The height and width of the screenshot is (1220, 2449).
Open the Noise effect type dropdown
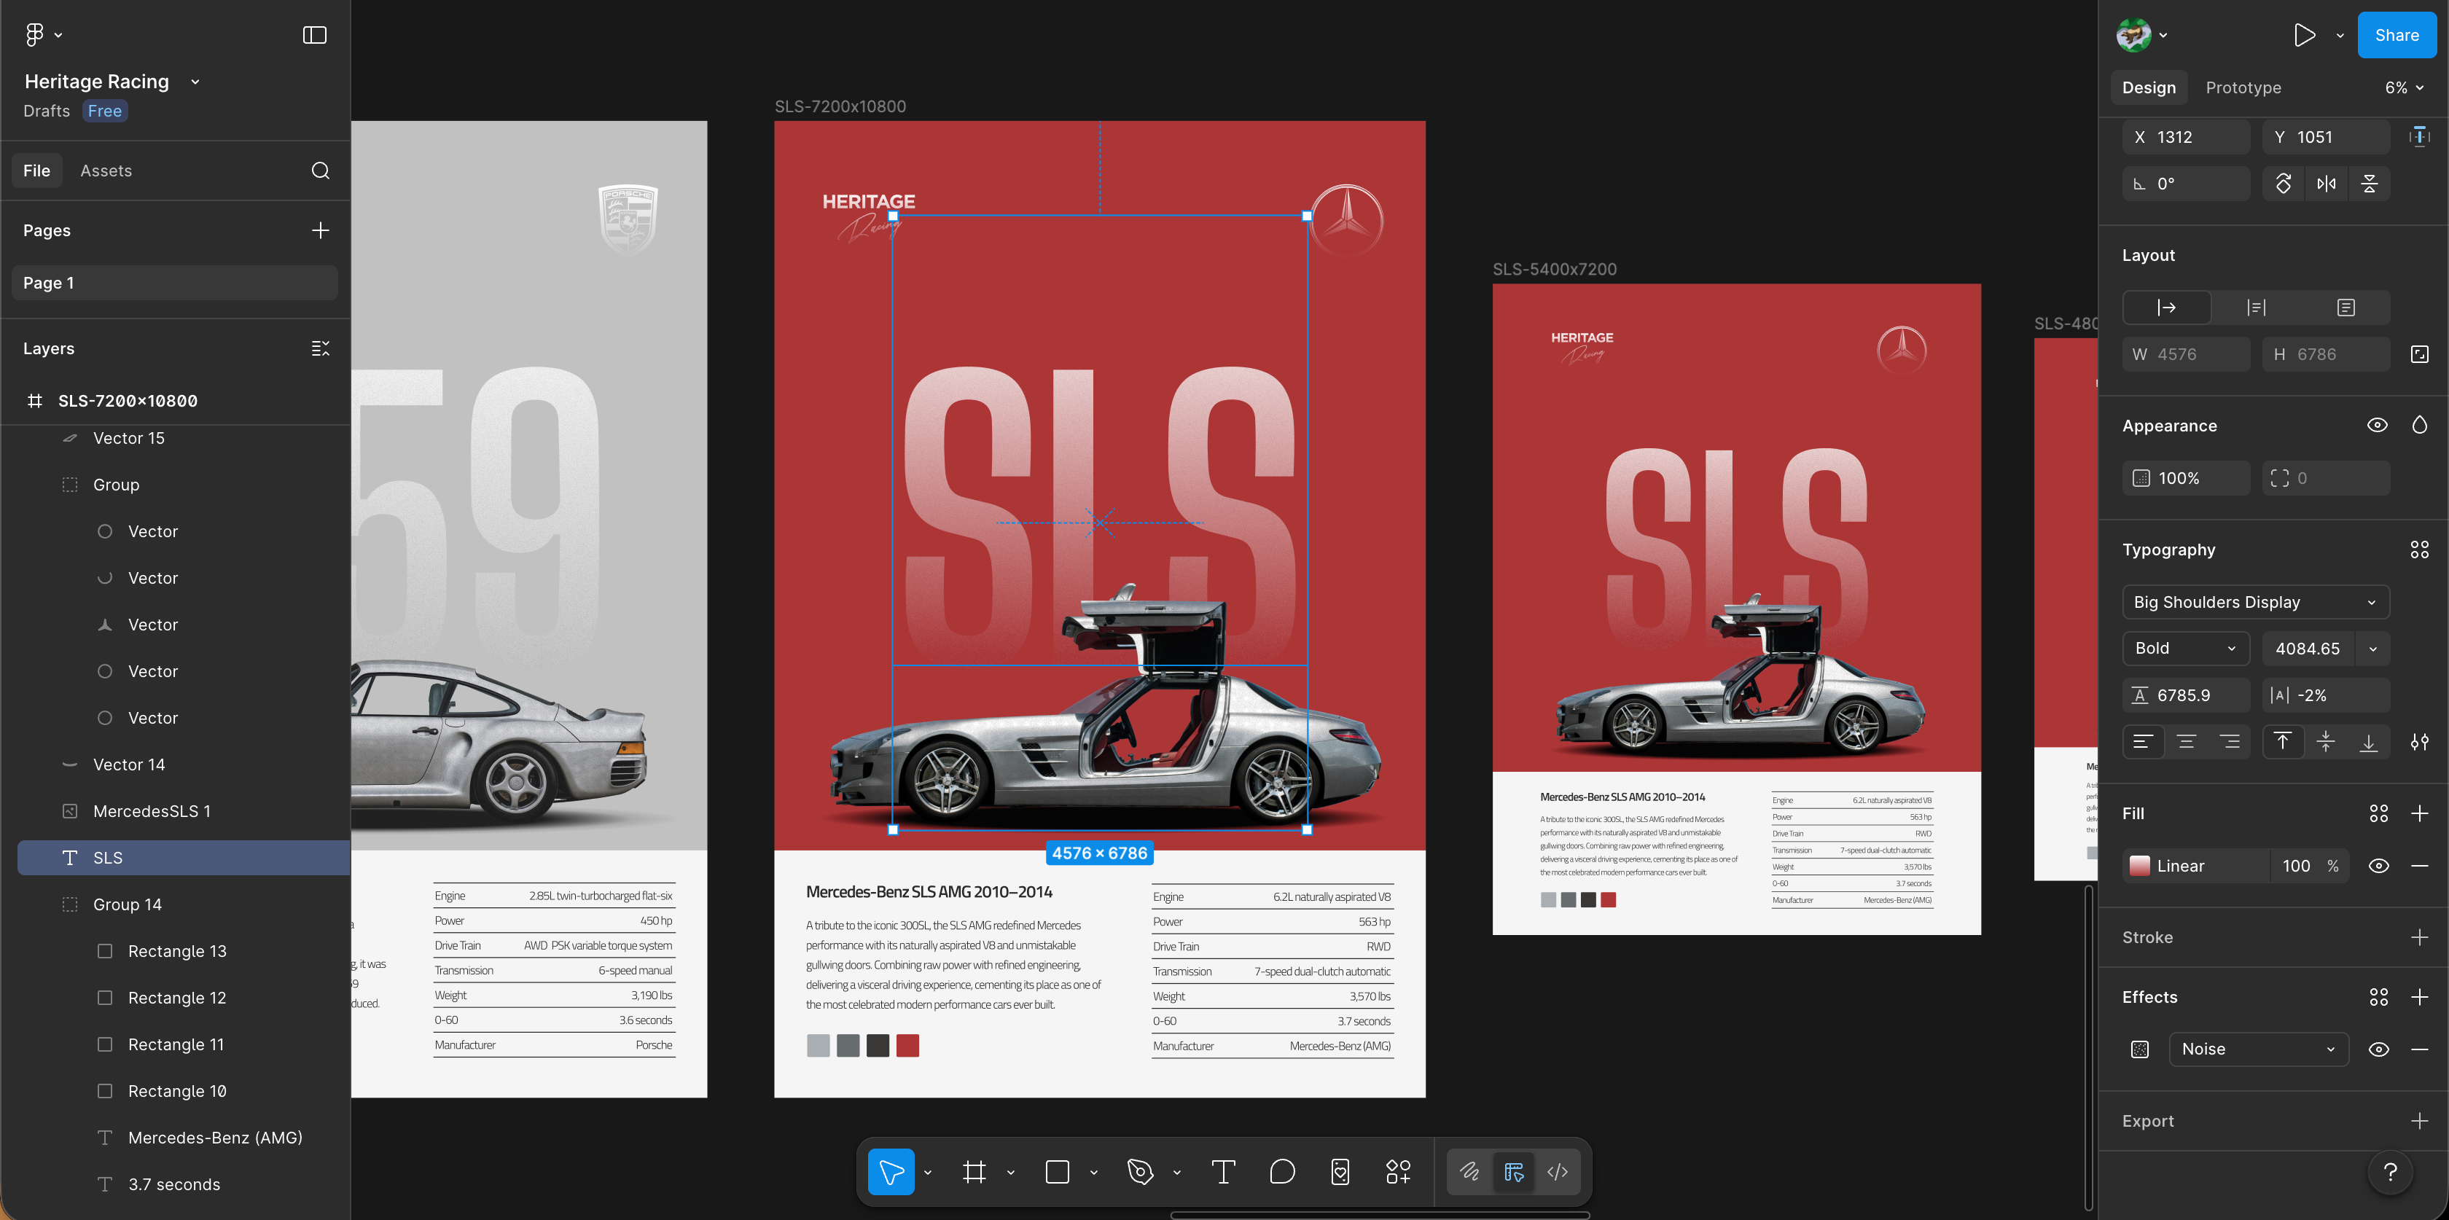point(2258,1049)
